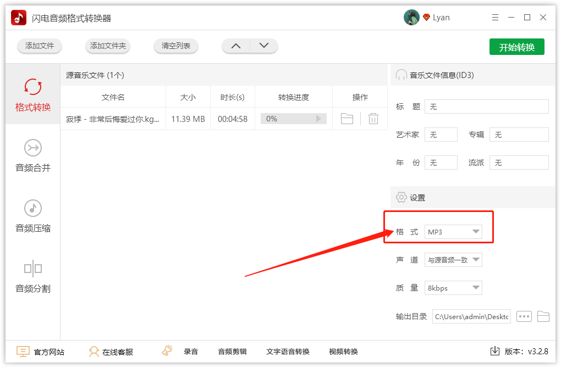This screenshot has height=368, width=561.
Task: Click 添加文件夹 to add a folder
Action: pyautogui.click(x=108, y=46)
